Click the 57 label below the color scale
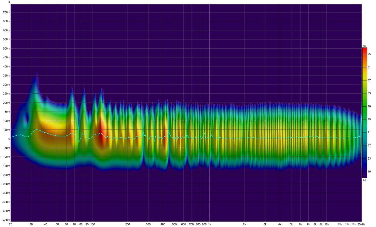Image resolution: width=376 pixels, height=227 pixels. (x=364, y=180)
